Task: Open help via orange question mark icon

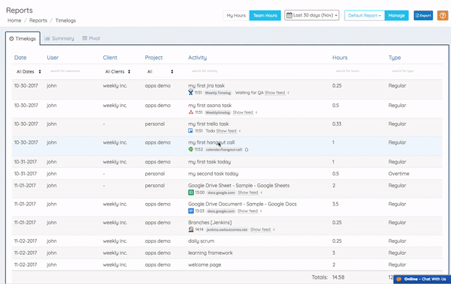Action: 443,16
